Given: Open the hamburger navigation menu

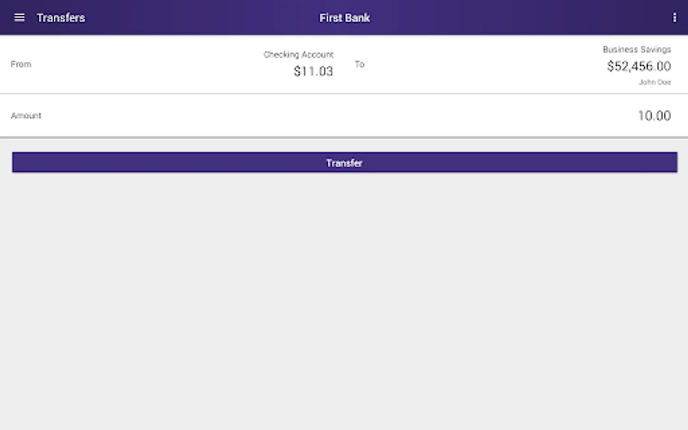Looking at the screenshot, I should pos(19,18).
